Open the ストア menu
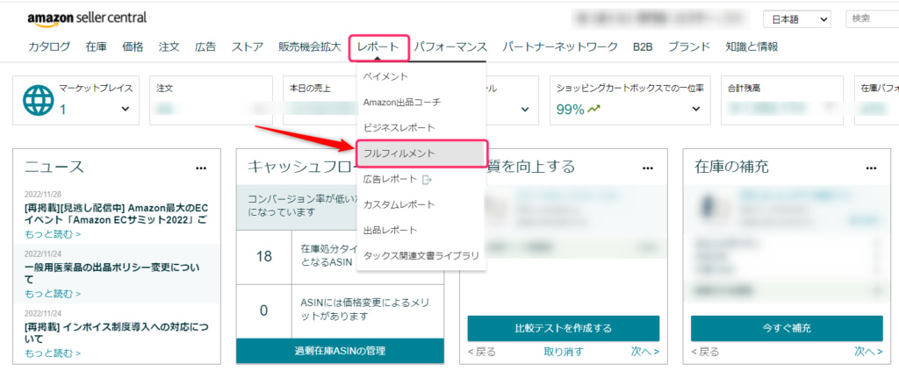This screenshot has height=371, width=899. pyautogui.click(x=248, y=47)
